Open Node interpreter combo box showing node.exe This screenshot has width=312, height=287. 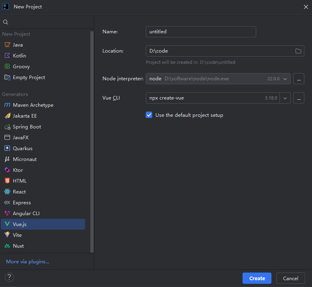click(218, 79)
